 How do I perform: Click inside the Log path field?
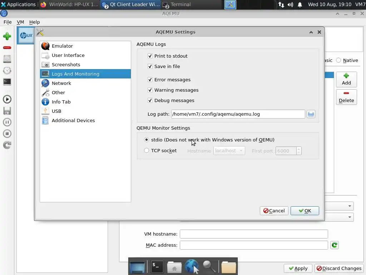point(238,114)
